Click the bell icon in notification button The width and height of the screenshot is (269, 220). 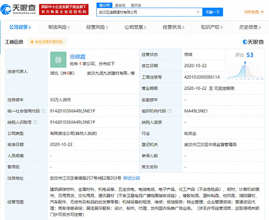click(32, 42)
